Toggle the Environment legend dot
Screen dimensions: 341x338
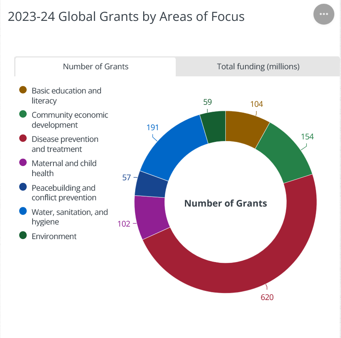click(x=23, y=236)
